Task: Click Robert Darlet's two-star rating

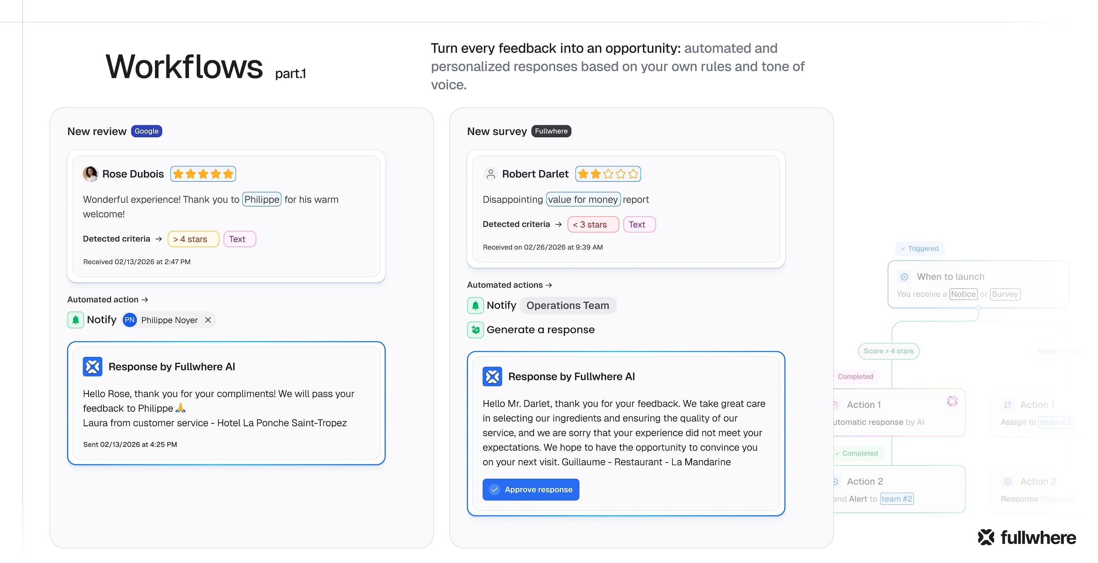Action: coord(608,174)
